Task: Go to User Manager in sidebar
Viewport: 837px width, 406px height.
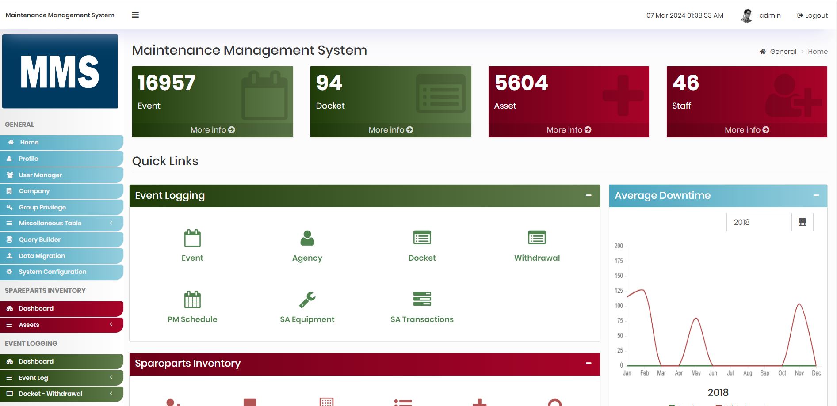Action: coord(40,175)
